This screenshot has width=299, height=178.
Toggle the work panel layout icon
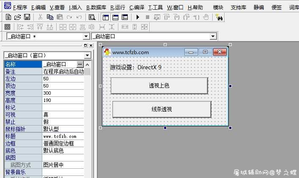pos(105,17)
